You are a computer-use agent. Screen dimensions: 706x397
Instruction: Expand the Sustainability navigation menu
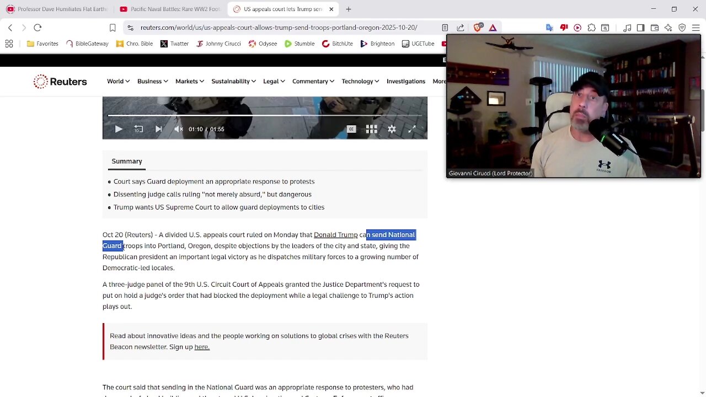[x=233, y=81]
